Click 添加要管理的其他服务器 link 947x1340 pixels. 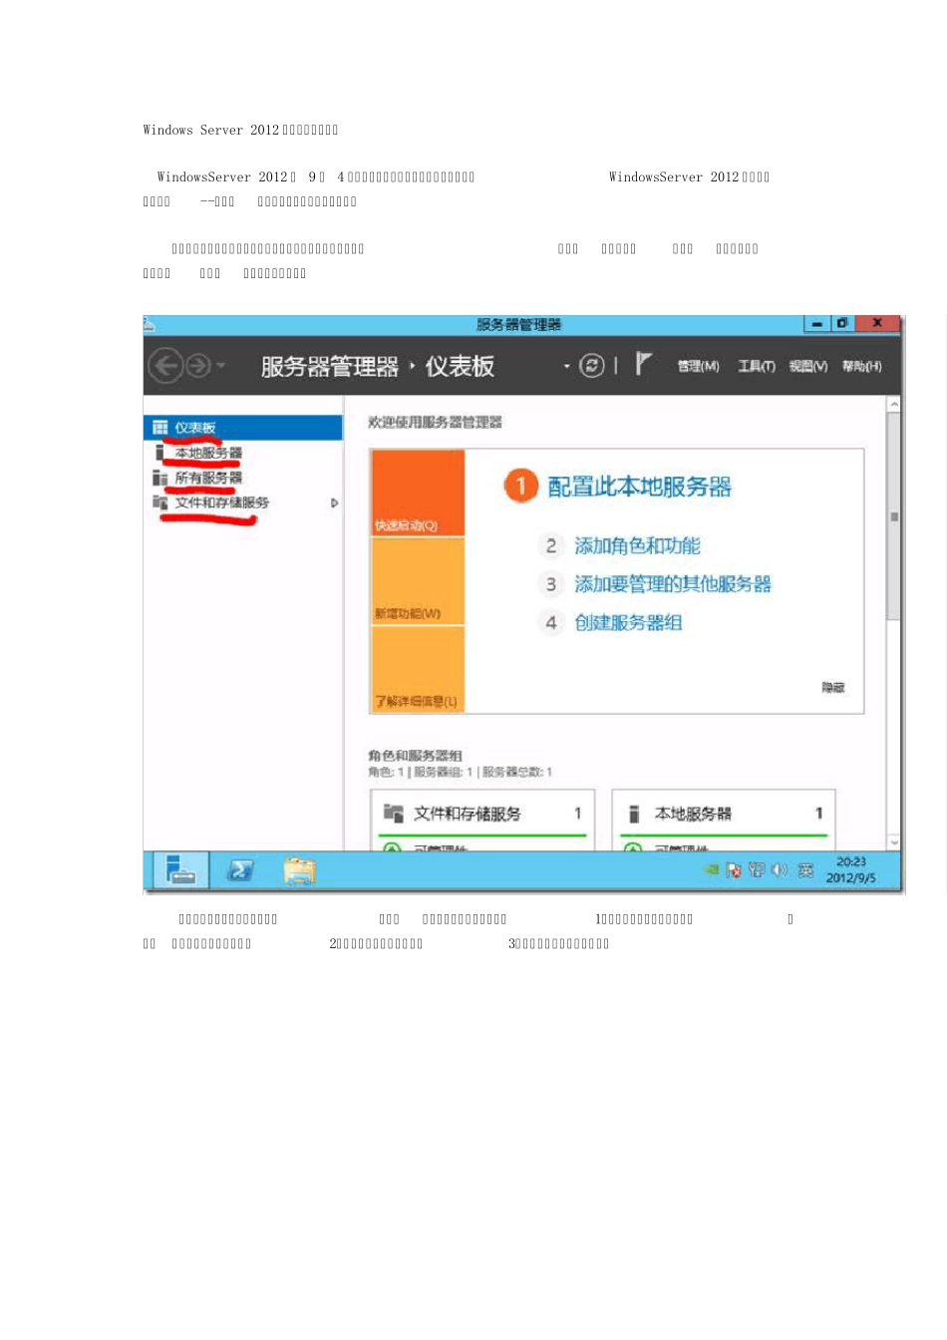click(x=673, y=584)
